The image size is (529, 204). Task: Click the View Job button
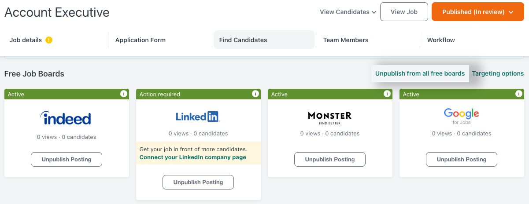404,12
